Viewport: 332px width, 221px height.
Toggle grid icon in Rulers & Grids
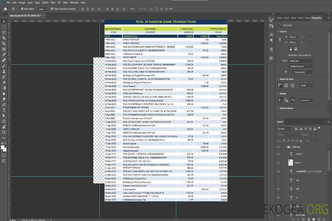coord(286,85)
